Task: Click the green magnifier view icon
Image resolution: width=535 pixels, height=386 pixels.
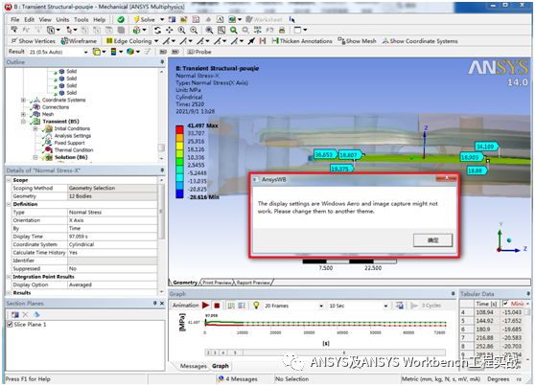Action: point(234,30)
